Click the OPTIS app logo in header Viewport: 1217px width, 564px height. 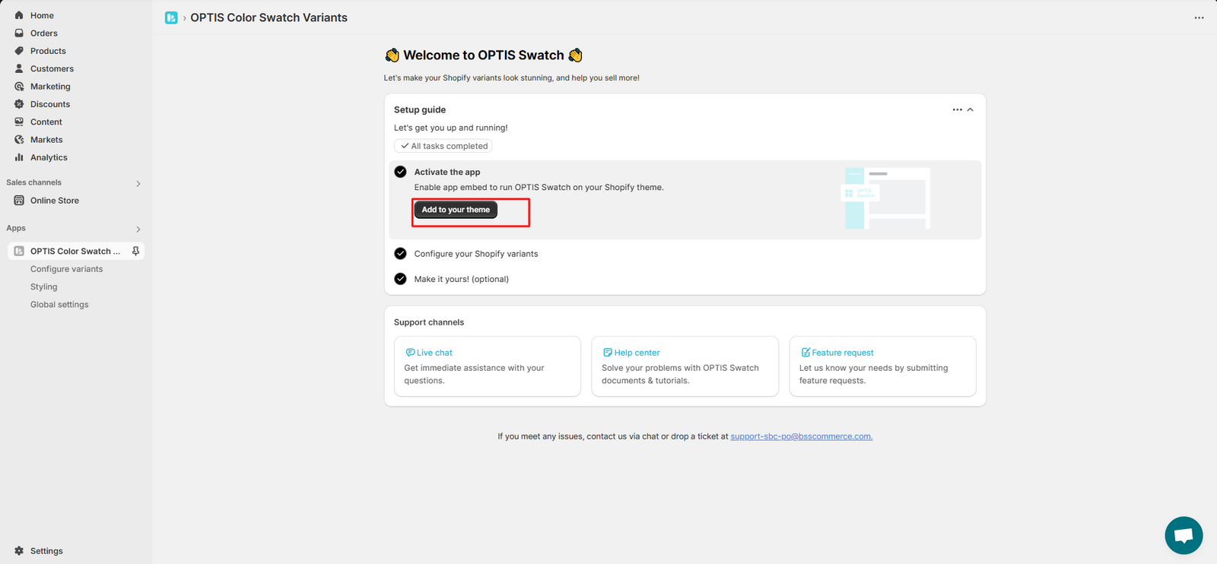pyautogui.click(x=171, y=17)
